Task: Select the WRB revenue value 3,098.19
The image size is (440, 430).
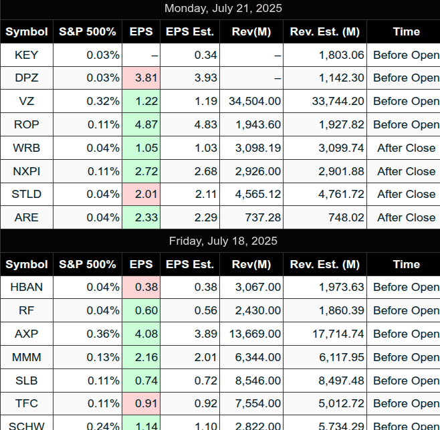Action: coord(258,148)
